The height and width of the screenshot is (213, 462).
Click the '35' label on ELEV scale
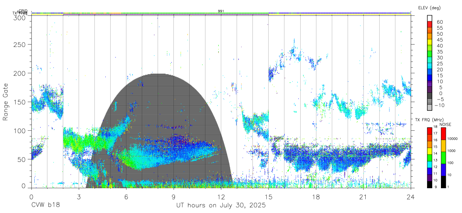(439, 51)
